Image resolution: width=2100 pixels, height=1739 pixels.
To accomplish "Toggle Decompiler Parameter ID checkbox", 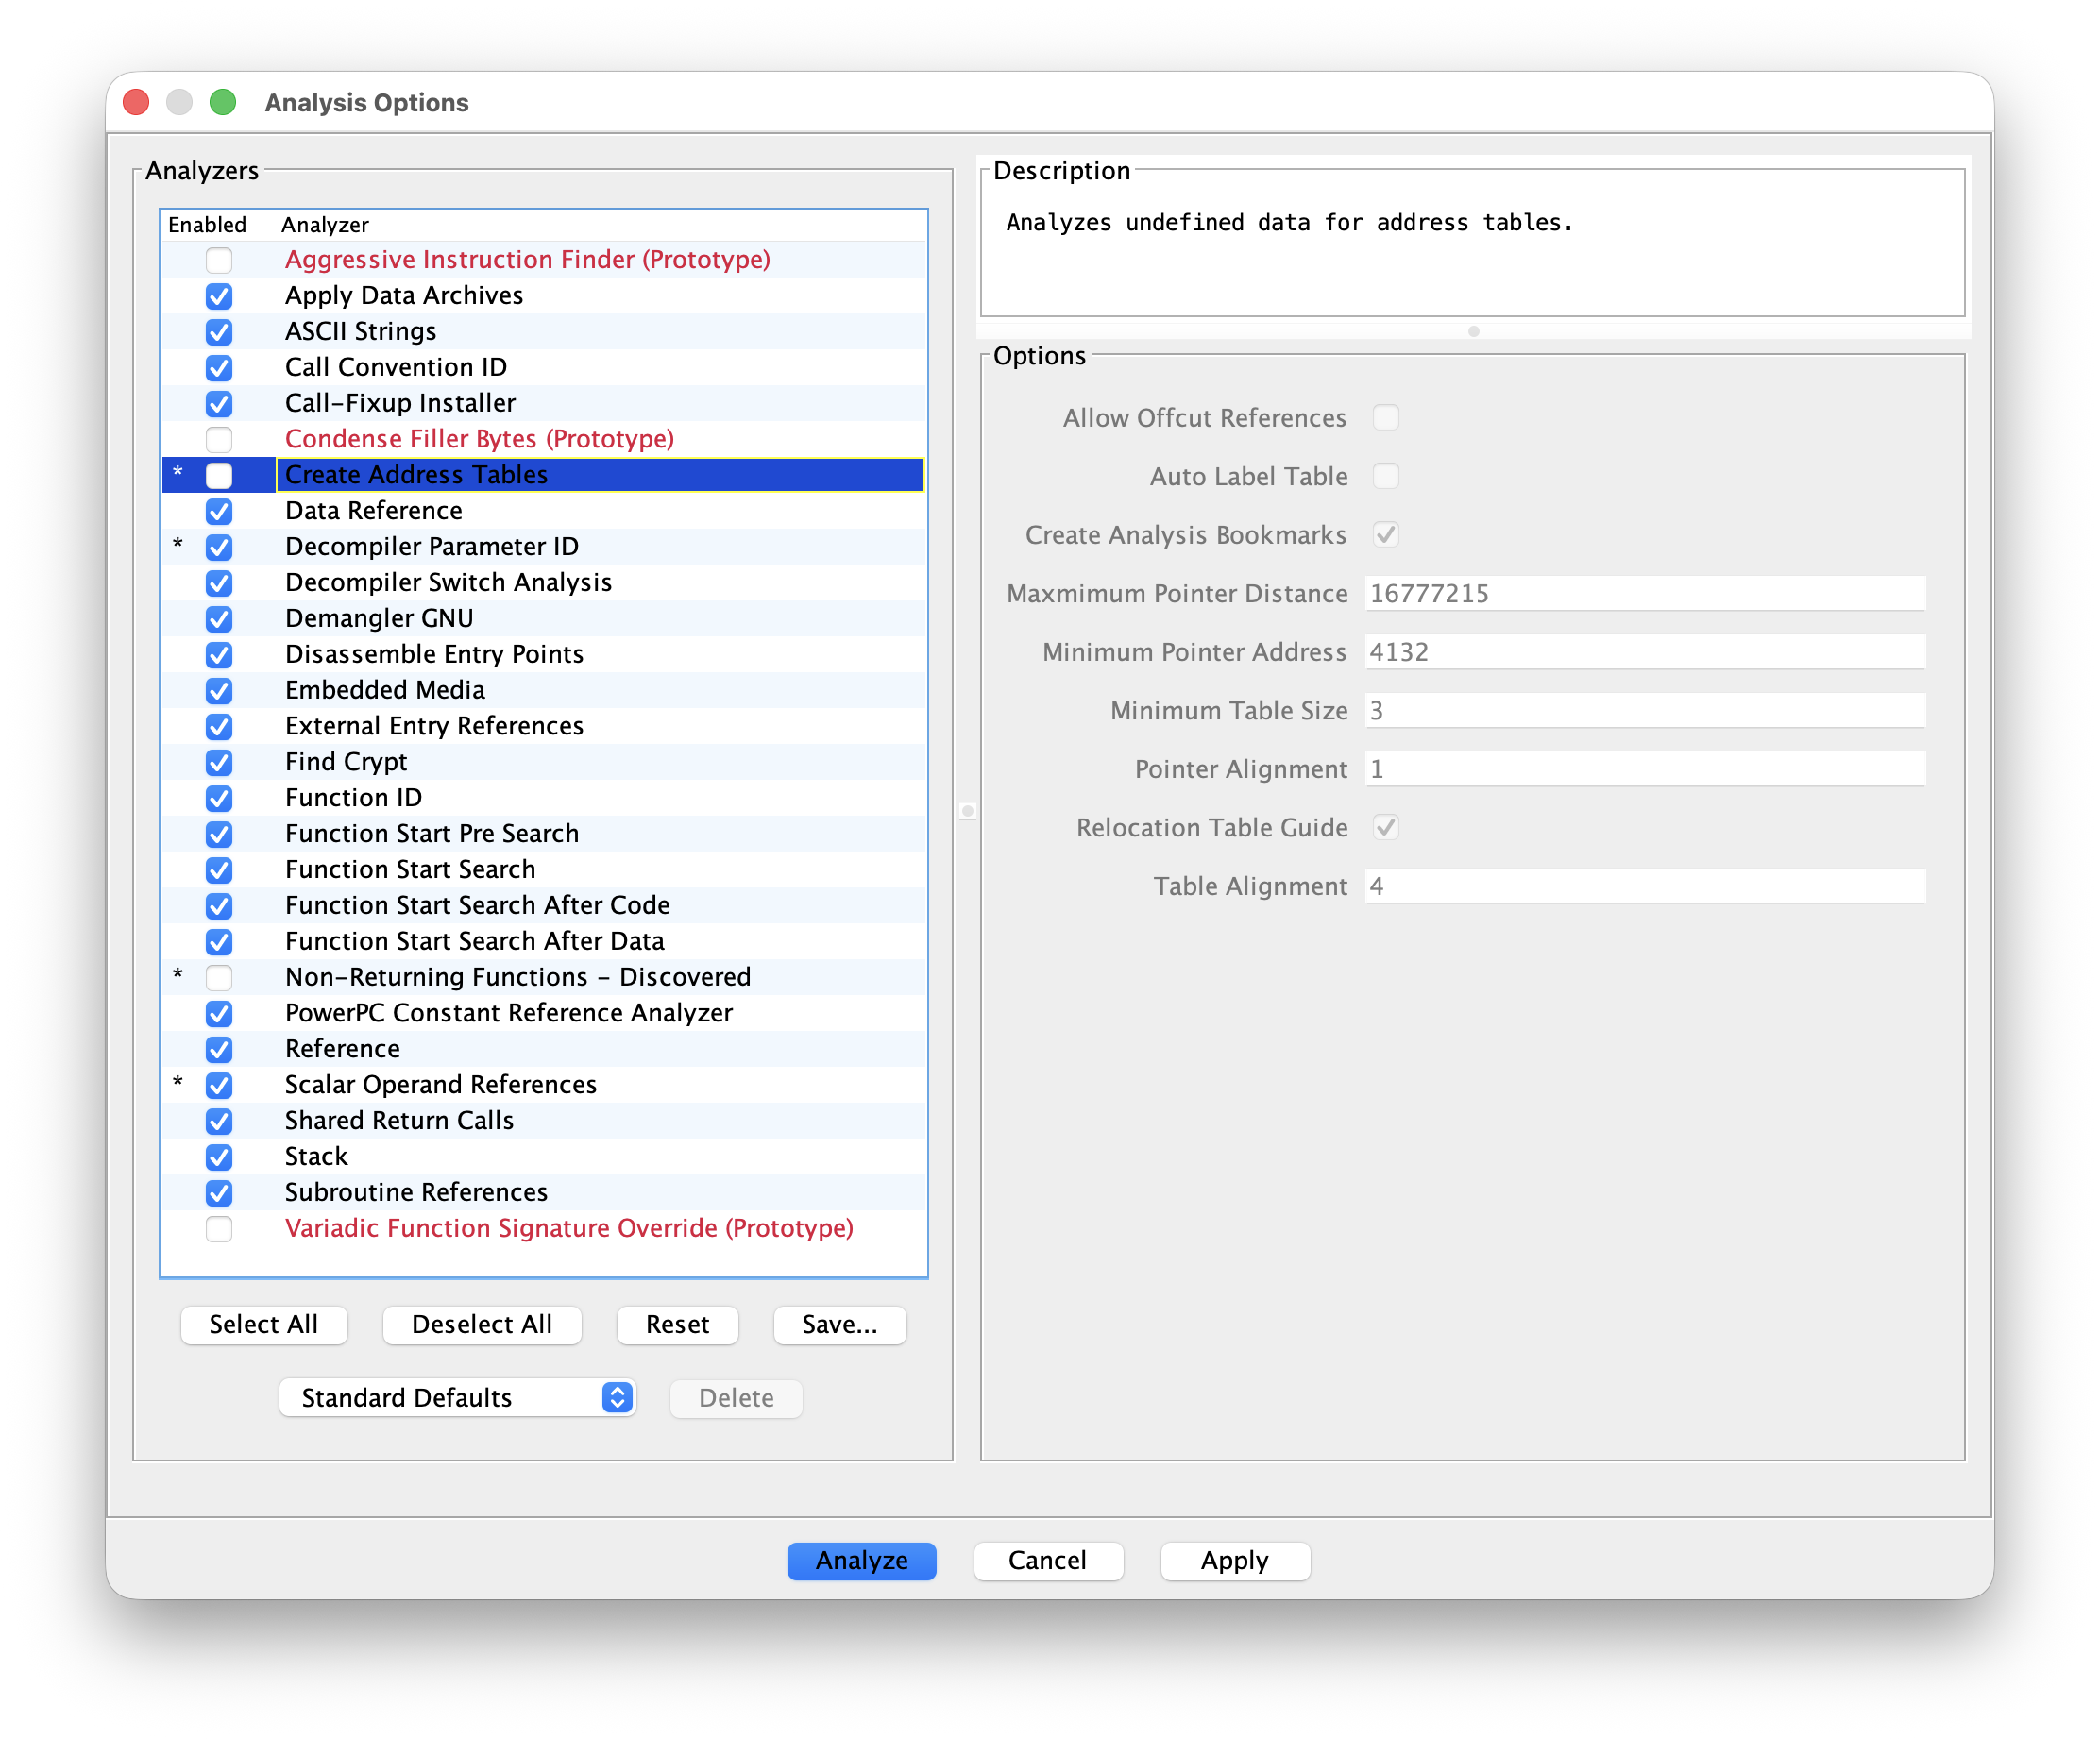I will tap(219, 547).
